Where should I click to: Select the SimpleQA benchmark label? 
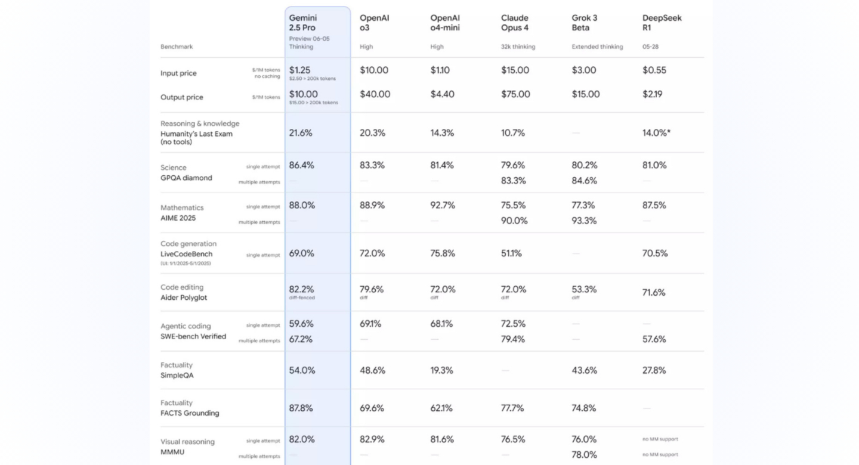177,376
